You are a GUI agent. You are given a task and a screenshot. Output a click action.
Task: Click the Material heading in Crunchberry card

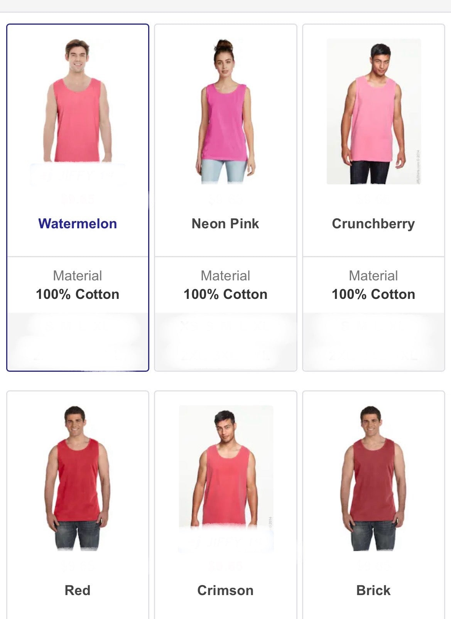click(373, 276)
